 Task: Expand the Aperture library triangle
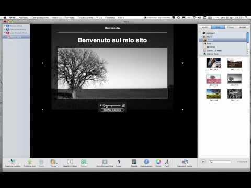click(x=201, y=33)
